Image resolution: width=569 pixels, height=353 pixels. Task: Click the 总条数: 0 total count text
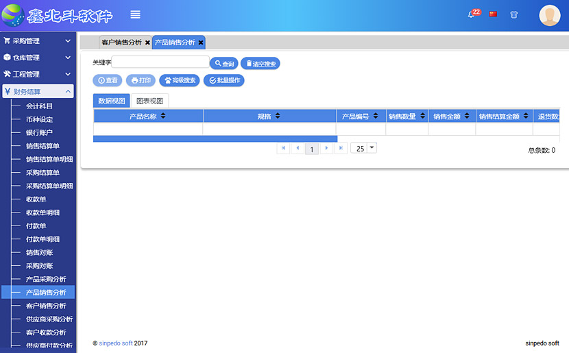point(542,150)
